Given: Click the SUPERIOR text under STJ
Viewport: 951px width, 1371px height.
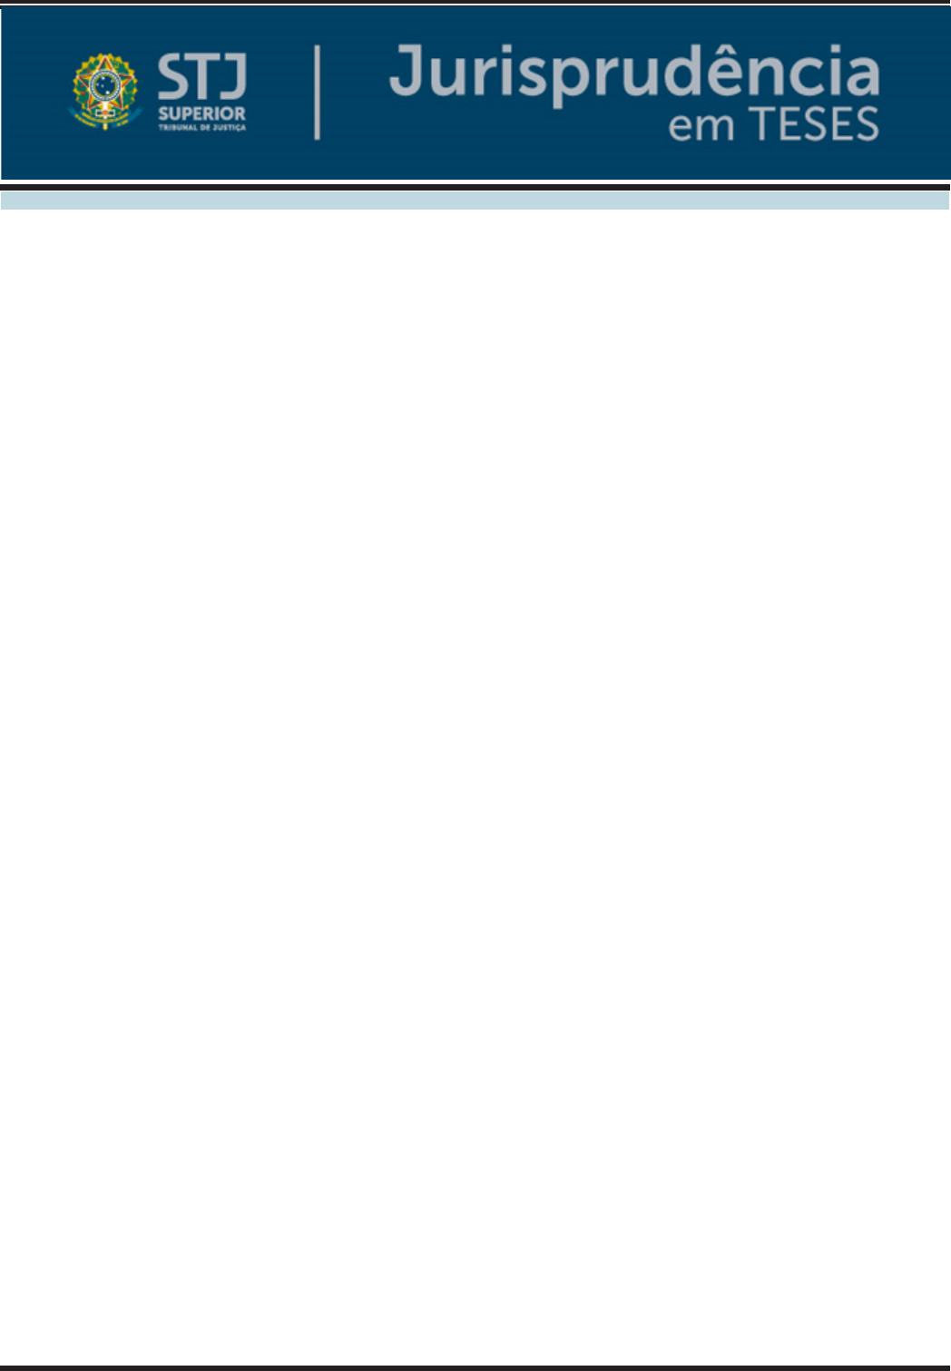Looking at the screenshot, I should (201, 113).
